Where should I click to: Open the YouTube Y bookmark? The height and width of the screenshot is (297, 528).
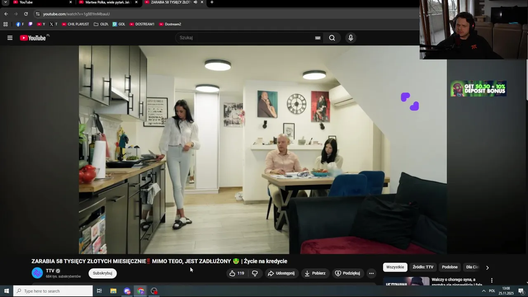click(x=41, y=24)
